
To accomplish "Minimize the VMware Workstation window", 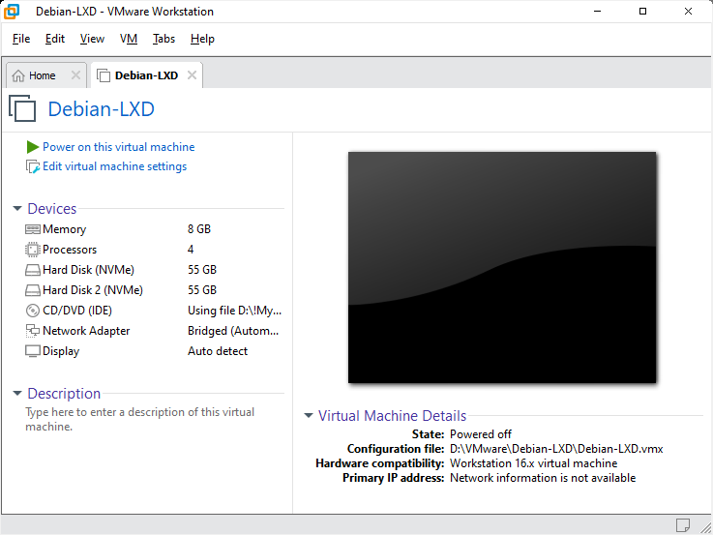I will pyautogui.click(x=598, y=12).
